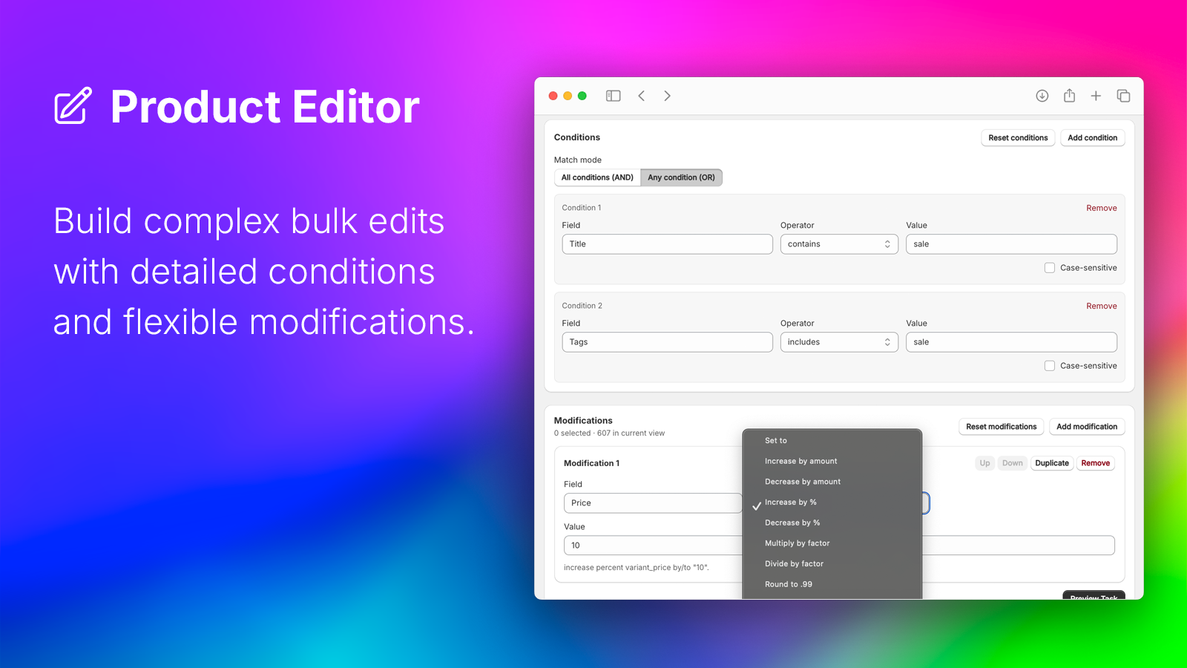Click the back navigation arrow

tap(641, 96)
